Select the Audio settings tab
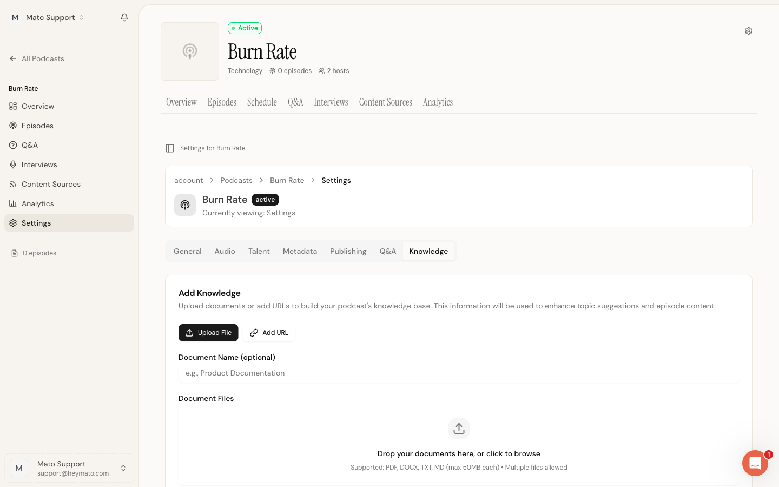Screen dimensions: 779x487 pyautogui.click(x=225, y=251)
